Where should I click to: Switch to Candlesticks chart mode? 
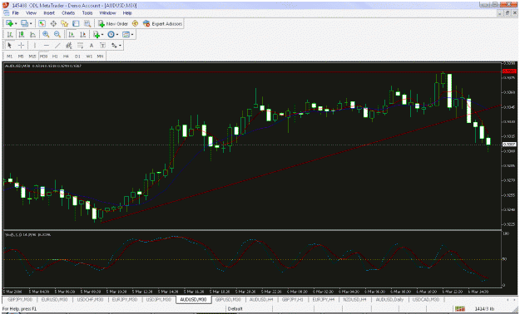tap(22, 34)
